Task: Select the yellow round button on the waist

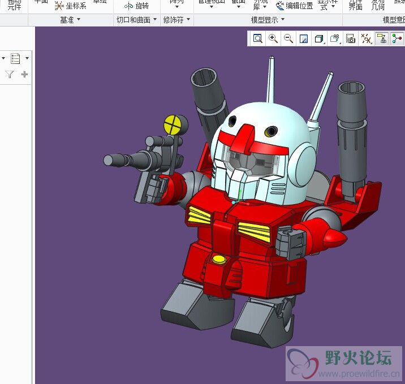Action: [x=219, y=259]
